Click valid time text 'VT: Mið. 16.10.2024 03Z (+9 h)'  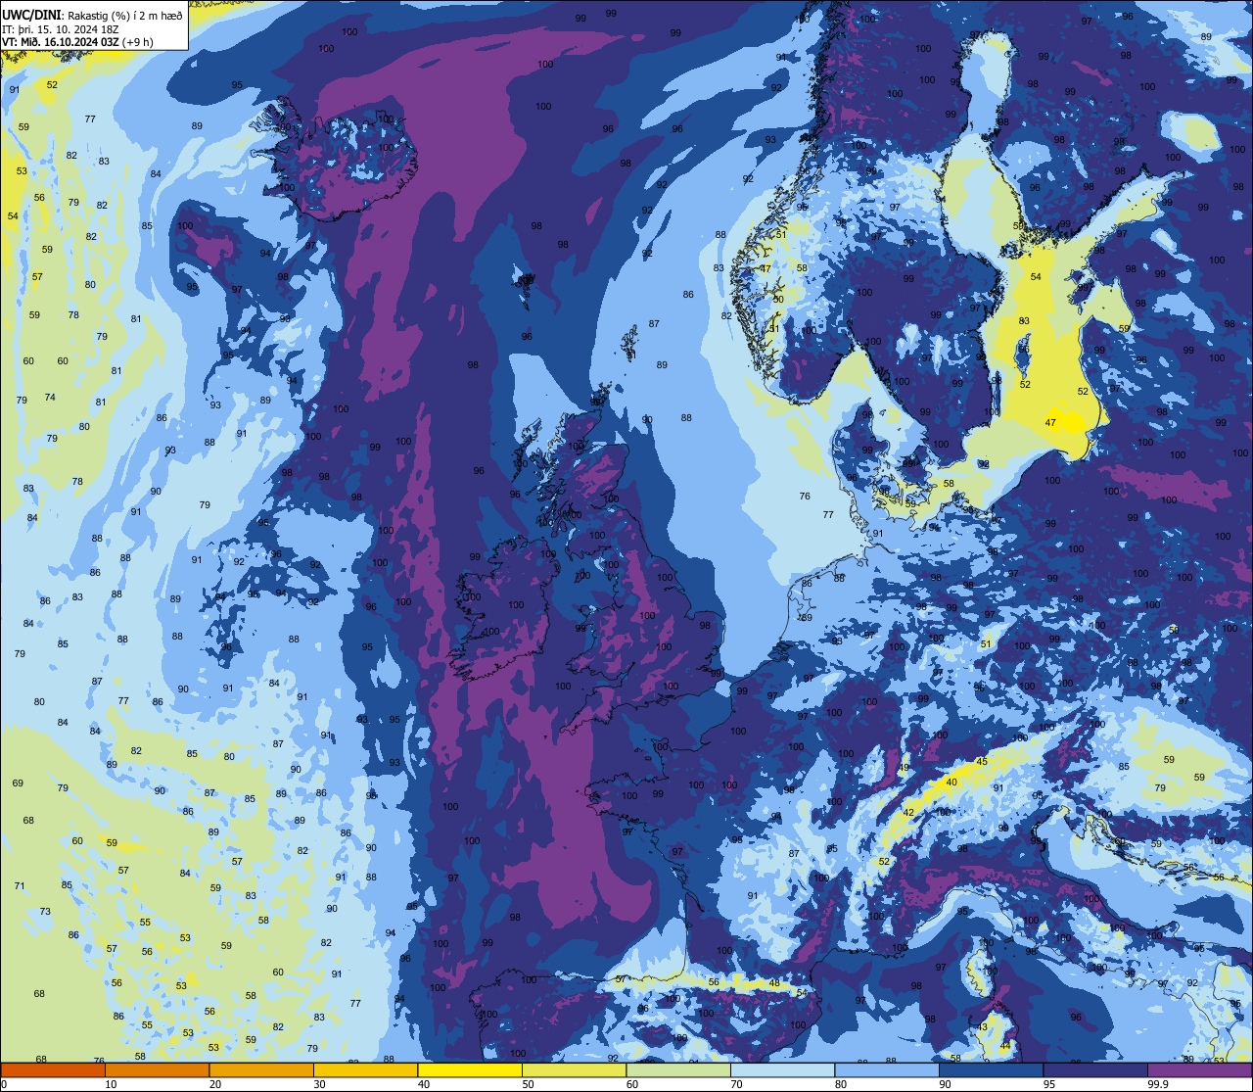coord(77,41)
